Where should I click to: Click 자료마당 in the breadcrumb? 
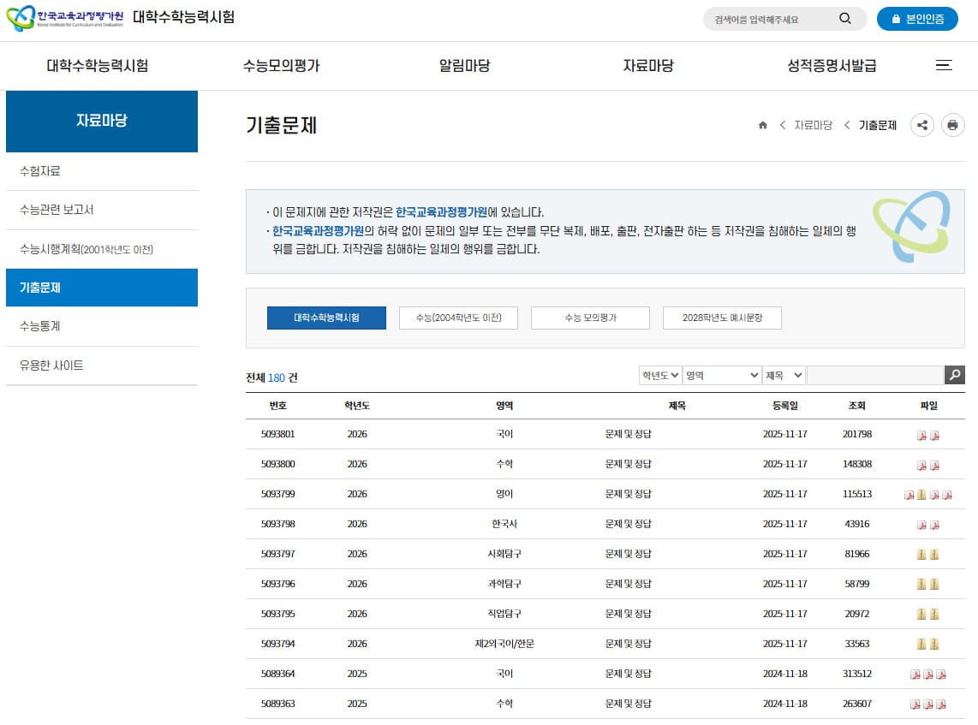pyautogui.click(x=813, y=125)
